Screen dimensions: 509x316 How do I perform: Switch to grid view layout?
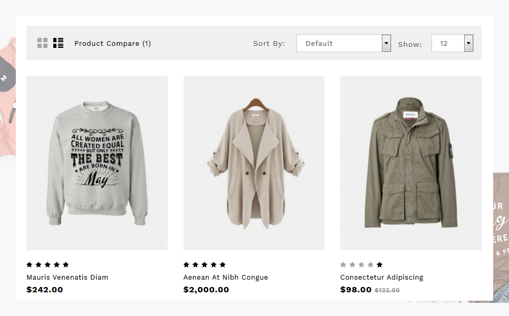43,43
